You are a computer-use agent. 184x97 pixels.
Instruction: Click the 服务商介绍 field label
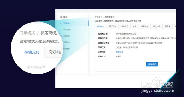click(103, 39)
